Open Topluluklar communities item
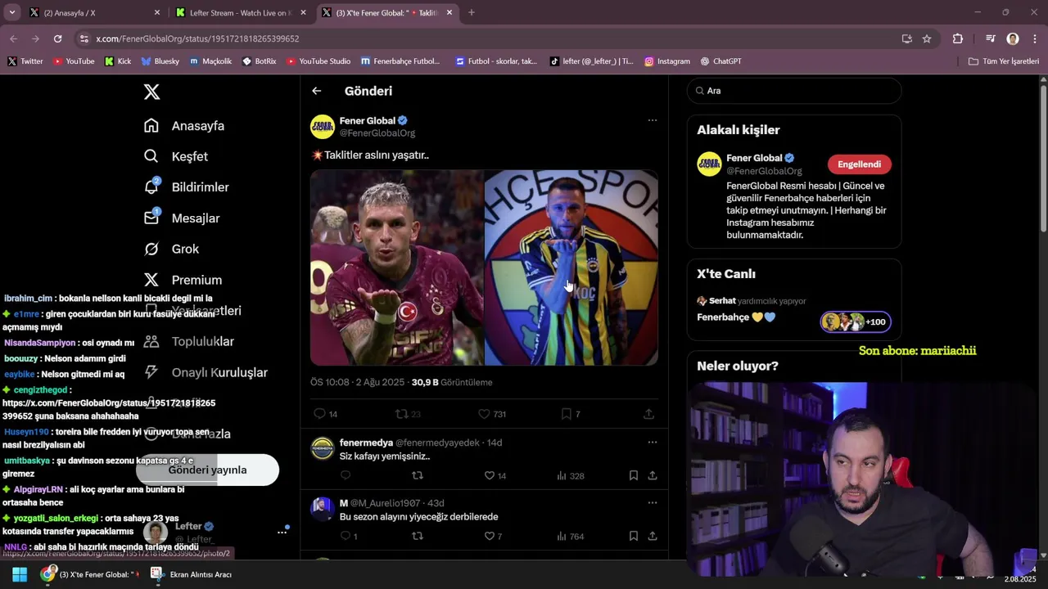 (189, 341)
